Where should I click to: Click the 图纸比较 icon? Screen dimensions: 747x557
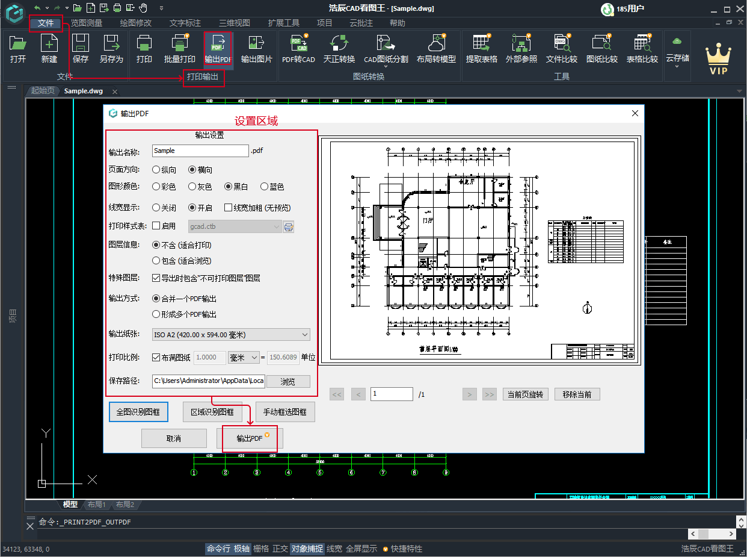pyautogui.click(x=601, y=48)
